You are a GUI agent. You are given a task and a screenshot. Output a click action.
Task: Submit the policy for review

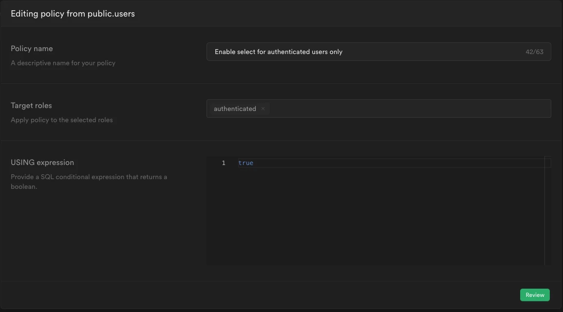pyautogui.click(x=535, y=294)
